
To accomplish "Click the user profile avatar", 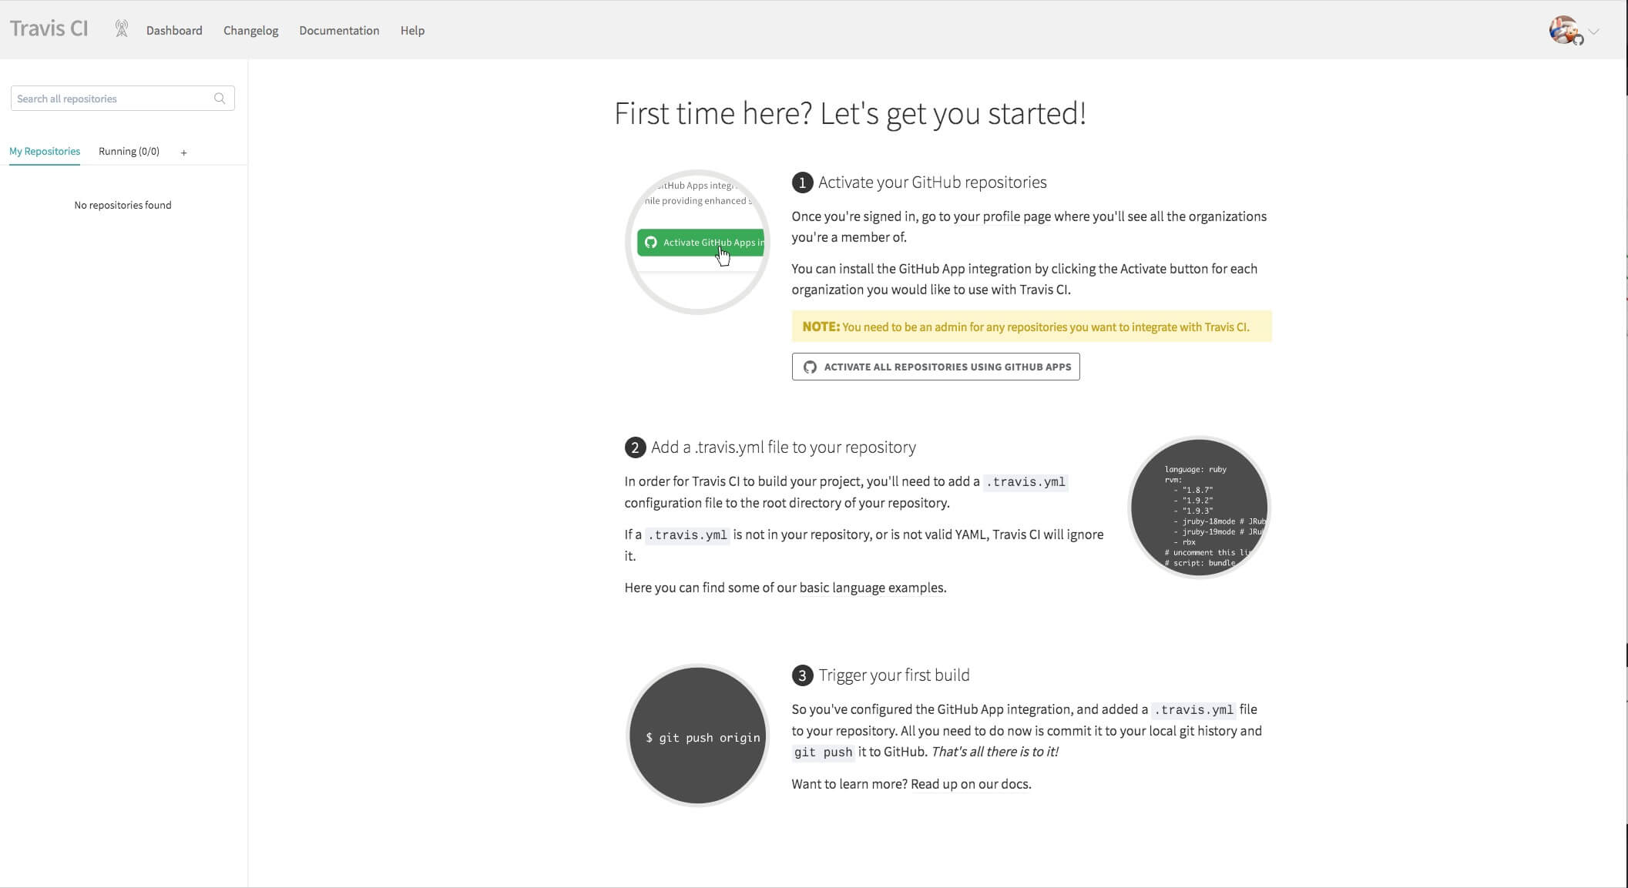I will point(1565,30).
